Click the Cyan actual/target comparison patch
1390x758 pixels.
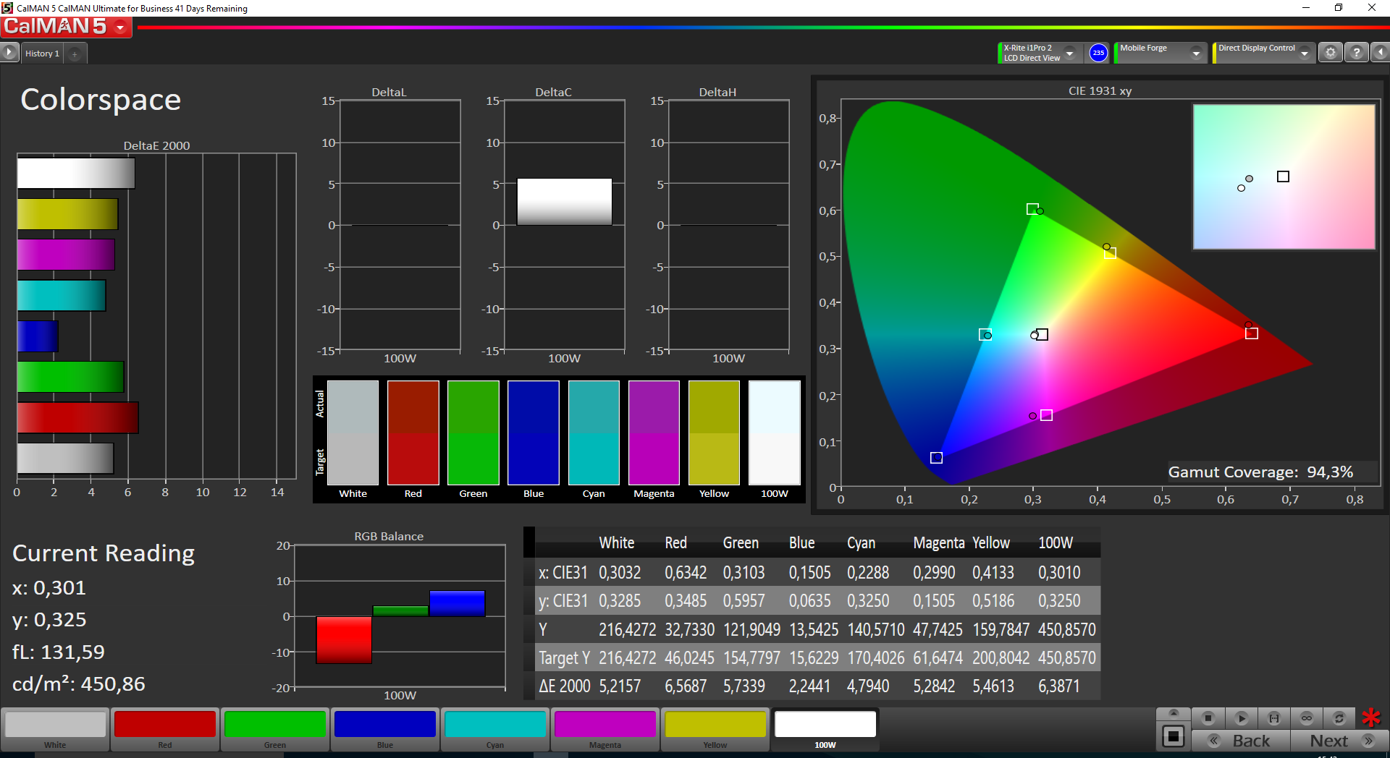pos(594,433)
